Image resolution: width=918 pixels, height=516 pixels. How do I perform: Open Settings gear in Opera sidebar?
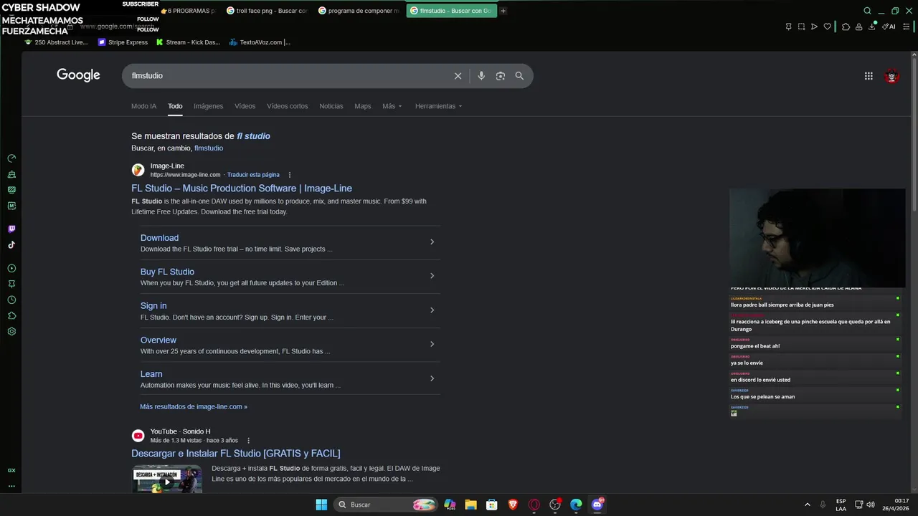[x=11, y=332]
